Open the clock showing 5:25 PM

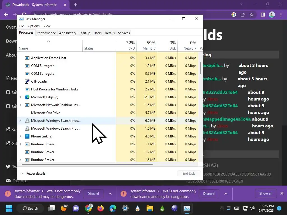(x=266, y=208)
